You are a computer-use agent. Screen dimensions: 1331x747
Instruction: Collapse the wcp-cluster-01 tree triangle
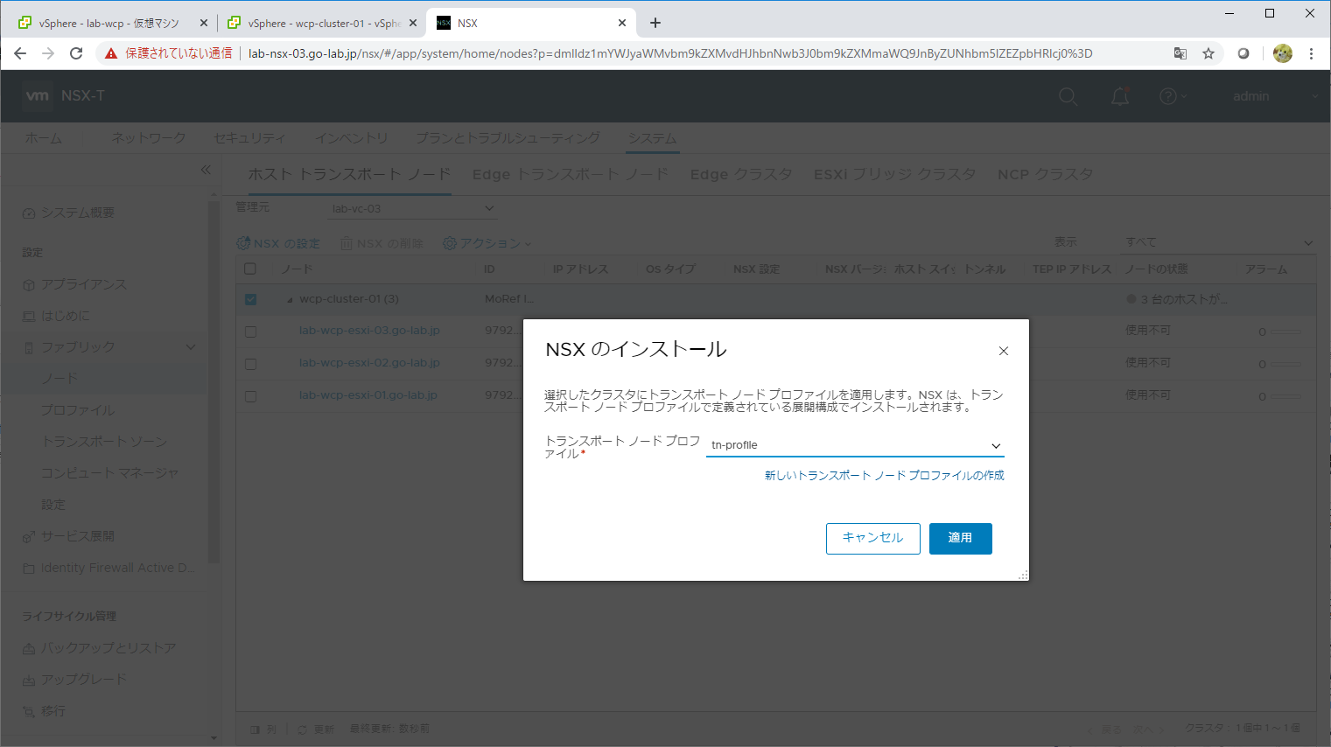(290, 300)
